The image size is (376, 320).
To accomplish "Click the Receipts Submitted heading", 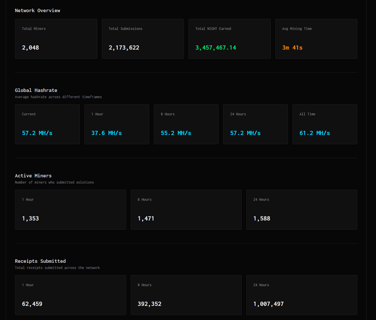I will 40,261.
